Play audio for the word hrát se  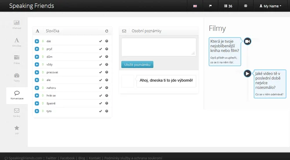tap(37, 96)
